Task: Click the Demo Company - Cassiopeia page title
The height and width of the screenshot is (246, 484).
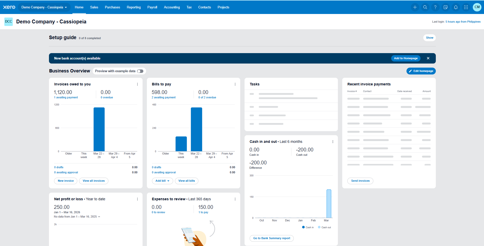Action: click(x=51, y=22)
